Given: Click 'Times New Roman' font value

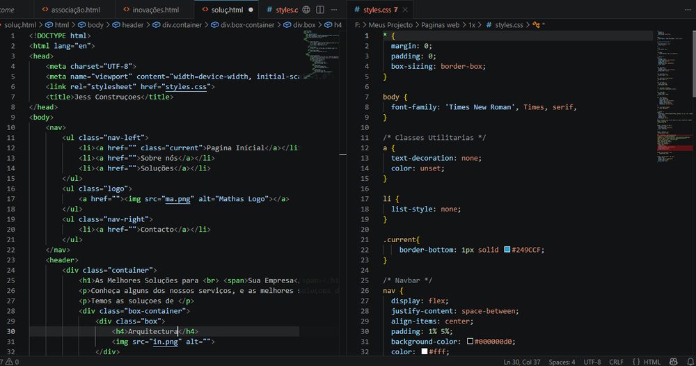Looking at the screenshot, I should pyautogui.click(x=482, y=107).
